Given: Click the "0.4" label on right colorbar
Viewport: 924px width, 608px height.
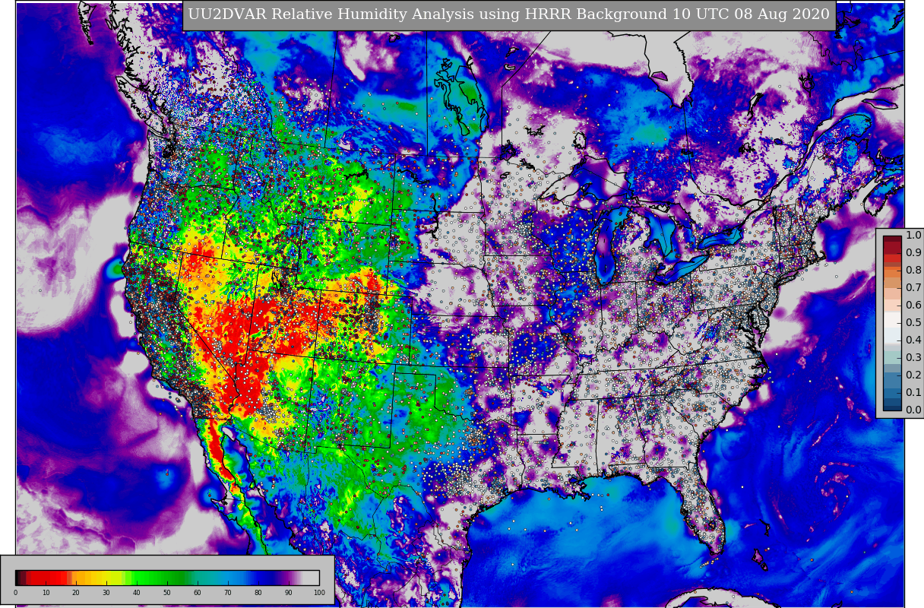Looking at the screenshot, I should click(x=913, y=340).
